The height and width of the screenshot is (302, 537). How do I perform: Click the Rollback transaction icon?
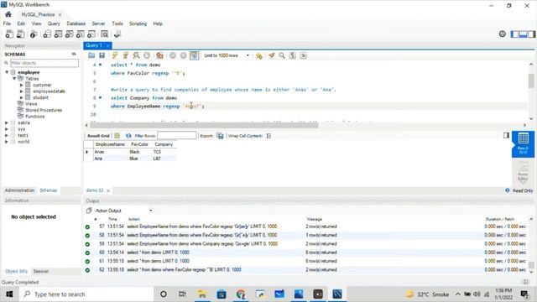click(x=183, y=55)
